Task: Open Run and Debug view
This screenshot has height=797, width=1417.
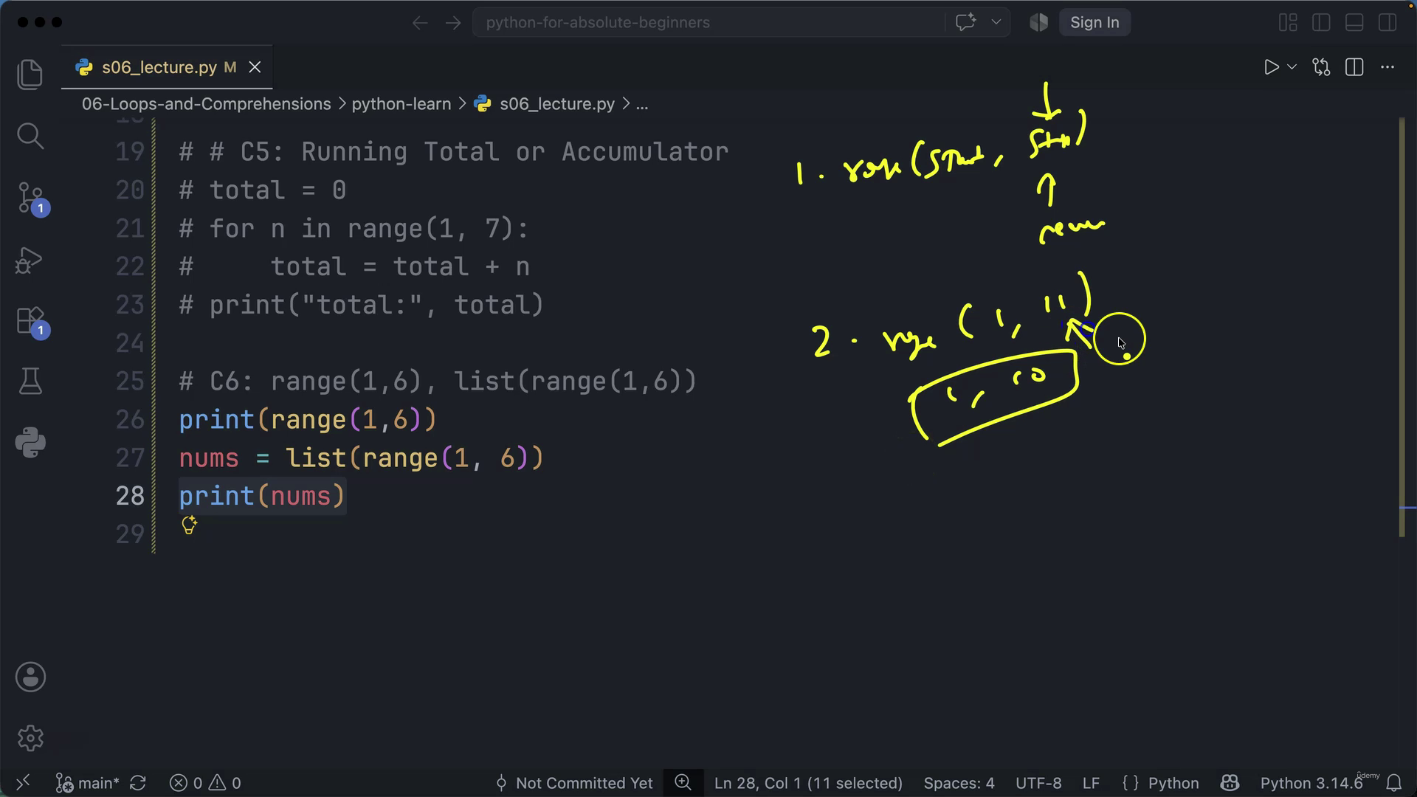Action: coord(30,261)
